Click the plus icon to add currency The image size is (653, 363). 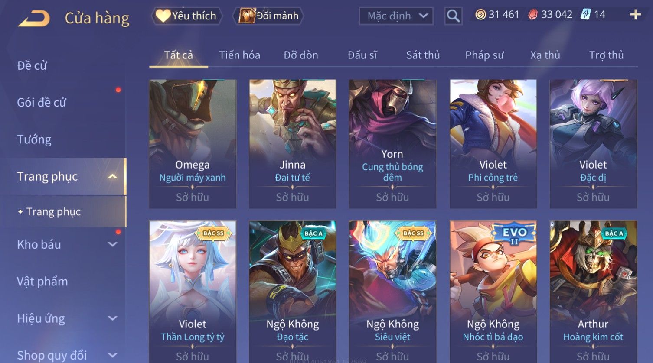pos(635,15)
